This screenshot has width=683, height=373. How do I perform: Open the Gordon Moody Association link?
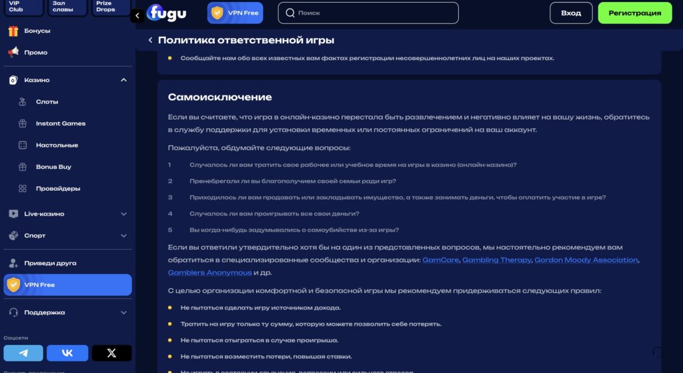point(586,260)
